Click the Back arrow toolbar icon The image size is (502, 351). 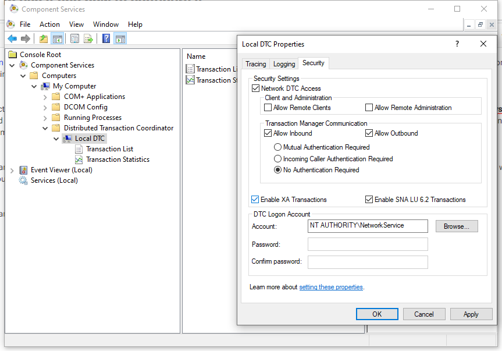click(x=12, y=39)
